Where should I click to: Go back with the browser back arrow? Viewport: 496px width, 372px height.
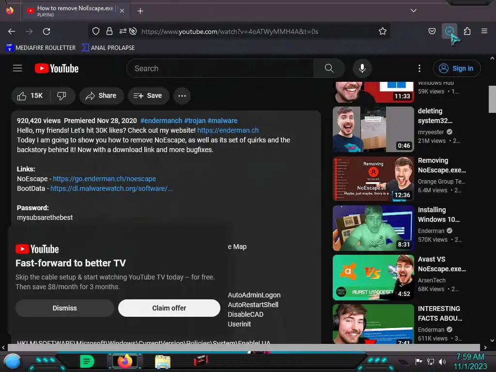point(12,31)
